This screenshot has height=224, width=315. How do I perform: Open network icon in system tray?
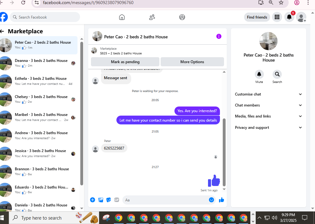point(267,218)
